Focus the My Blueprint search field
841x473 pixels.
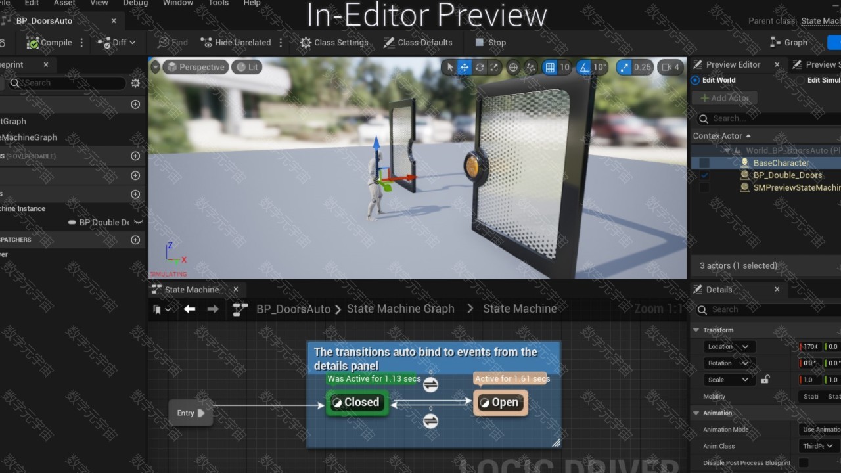tap(66, 83)
